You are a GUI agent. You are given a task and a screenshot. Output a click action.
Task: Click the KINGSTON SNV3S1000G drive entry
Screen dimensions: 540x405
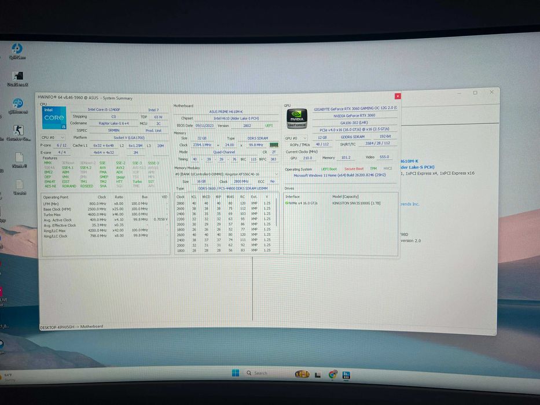coord(357,203)
